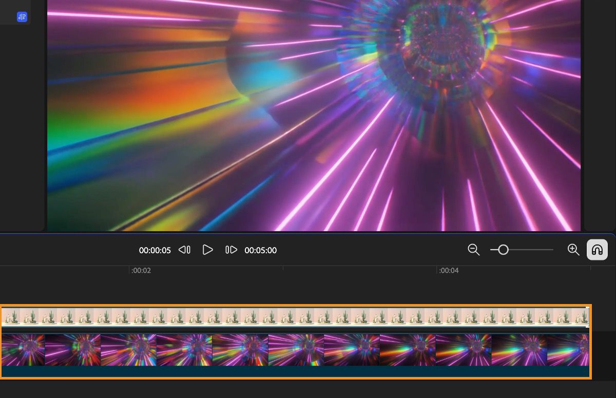Open the current timecode display 00:00:05

[155, 251]
